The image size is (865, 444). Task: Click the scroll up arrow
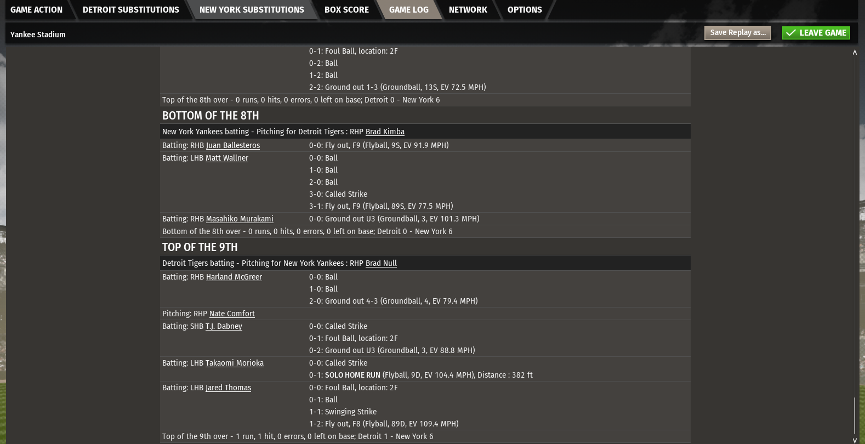click(x=855, y=53)
